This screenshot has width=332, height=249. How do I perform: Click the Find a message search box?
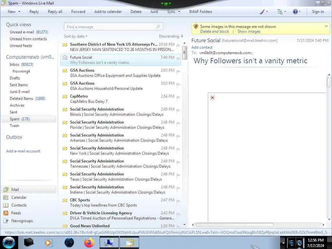point(113,27)
